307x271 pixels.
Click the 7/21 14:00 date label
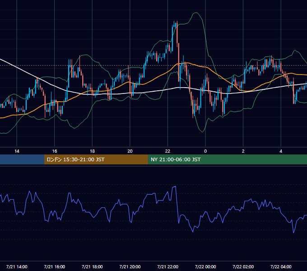coord(17,266)
